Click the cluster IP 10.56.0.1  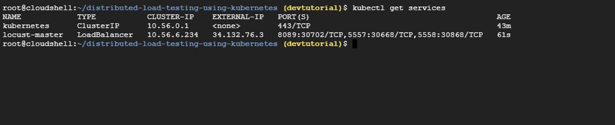(168, 26)
